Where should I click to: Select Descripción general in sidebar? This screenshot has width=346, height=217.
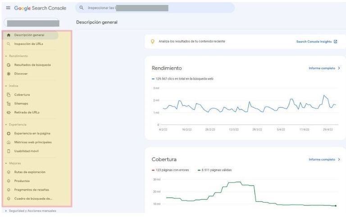point(31,35)
